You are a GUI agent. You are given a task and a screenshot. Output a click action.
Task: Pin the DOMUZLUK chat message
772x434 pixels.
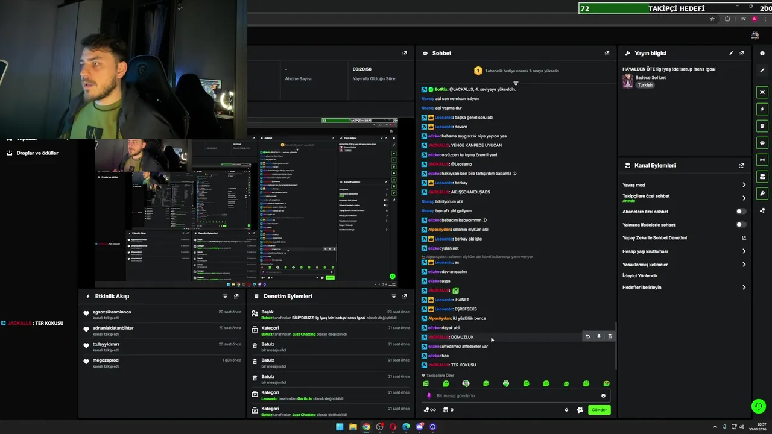point(599,336)
